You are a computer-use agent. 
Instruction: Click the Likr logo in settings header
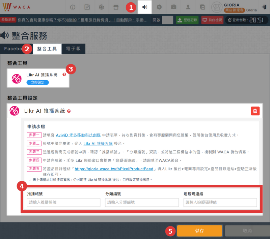pos(15,111)
